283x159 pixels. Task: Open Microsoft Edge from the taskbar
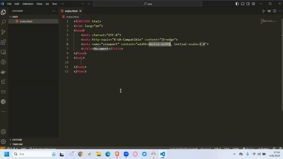coord(108,154)
